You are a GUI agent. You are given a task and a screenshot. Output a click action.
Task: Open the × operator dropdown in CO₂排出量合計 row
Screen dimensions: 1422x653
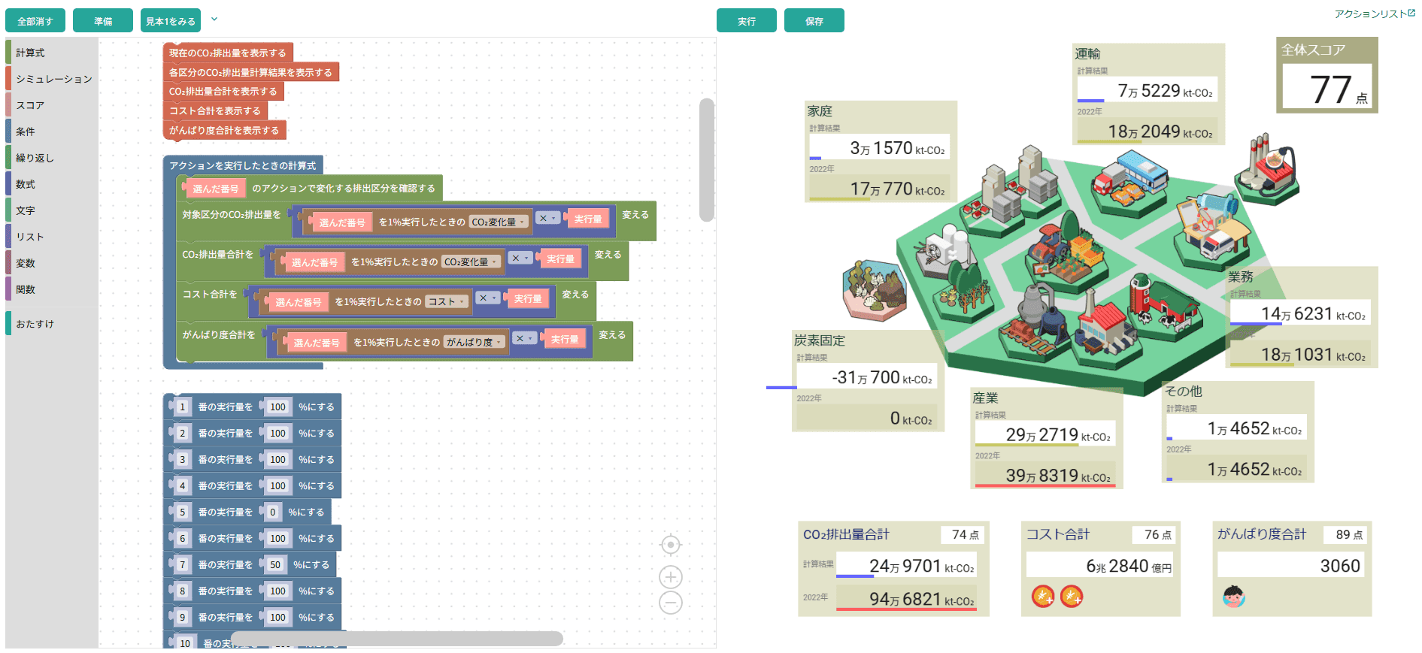click(x=520, y=258)
